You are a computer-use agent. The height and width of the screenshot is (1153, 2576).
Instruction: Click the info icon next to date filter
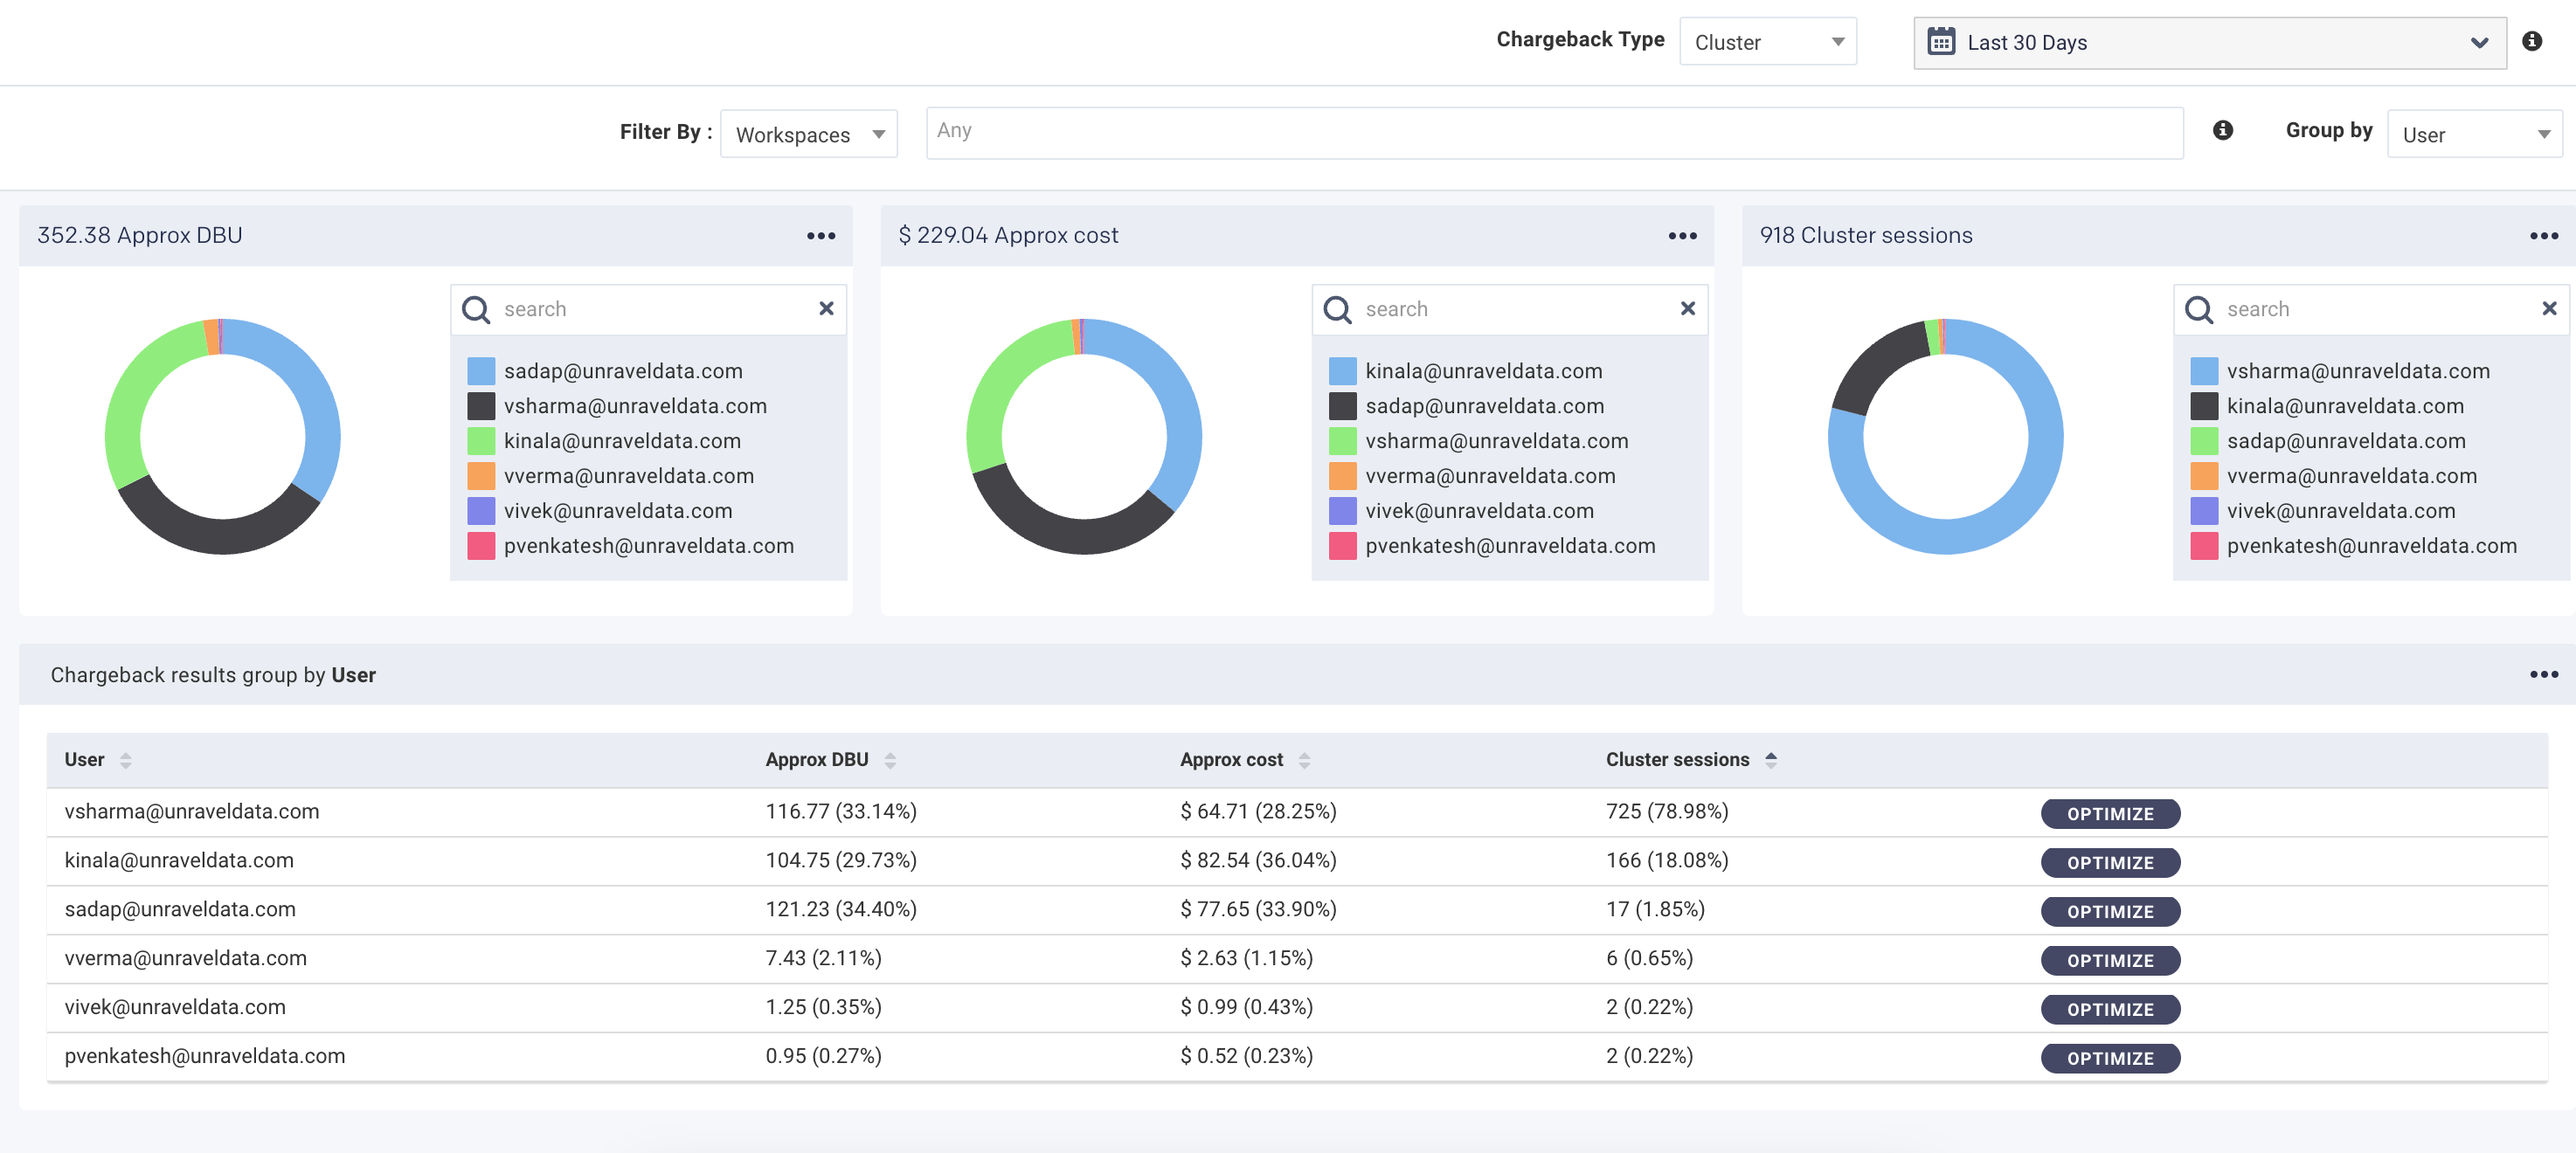pyautogui.click(x=2533, y=41)
